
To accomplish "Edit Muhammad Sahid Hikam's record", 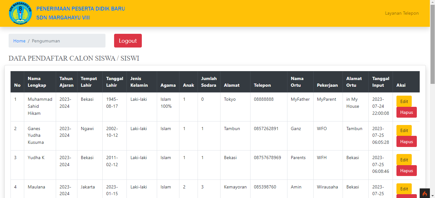I will (x=404, y=101).
